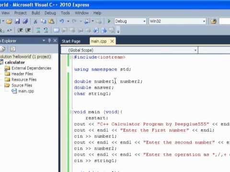Open the Window menu
The height and width of the screenshot is (172, 230).
[82, 13]
